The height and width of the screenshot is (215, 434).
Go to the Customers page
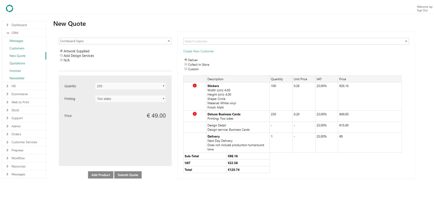(x=17, y=48)
